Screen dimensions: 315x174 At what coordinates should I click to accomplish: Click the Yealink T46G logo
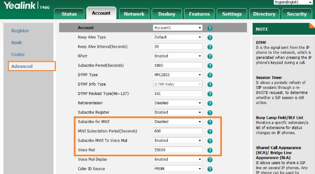tap(27, 6)
